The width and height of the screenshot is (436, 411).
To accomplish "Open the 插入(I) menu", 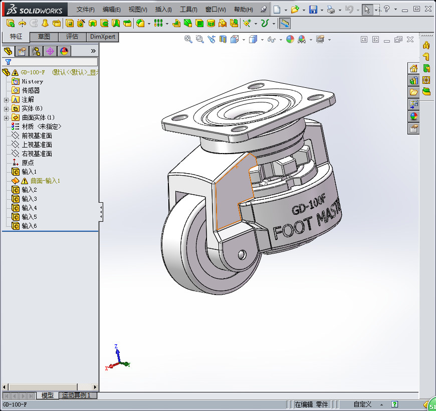I will coord(163,10).
